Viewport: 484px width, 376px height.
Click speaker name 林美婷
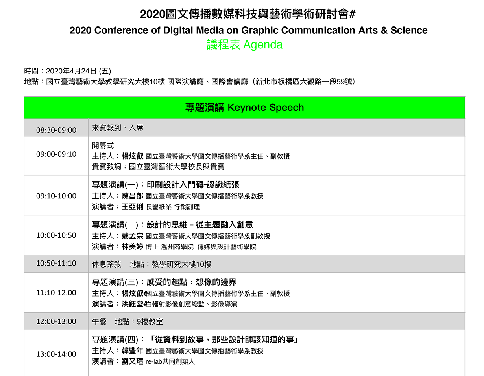pyautogui.click(x=132, y=246)
